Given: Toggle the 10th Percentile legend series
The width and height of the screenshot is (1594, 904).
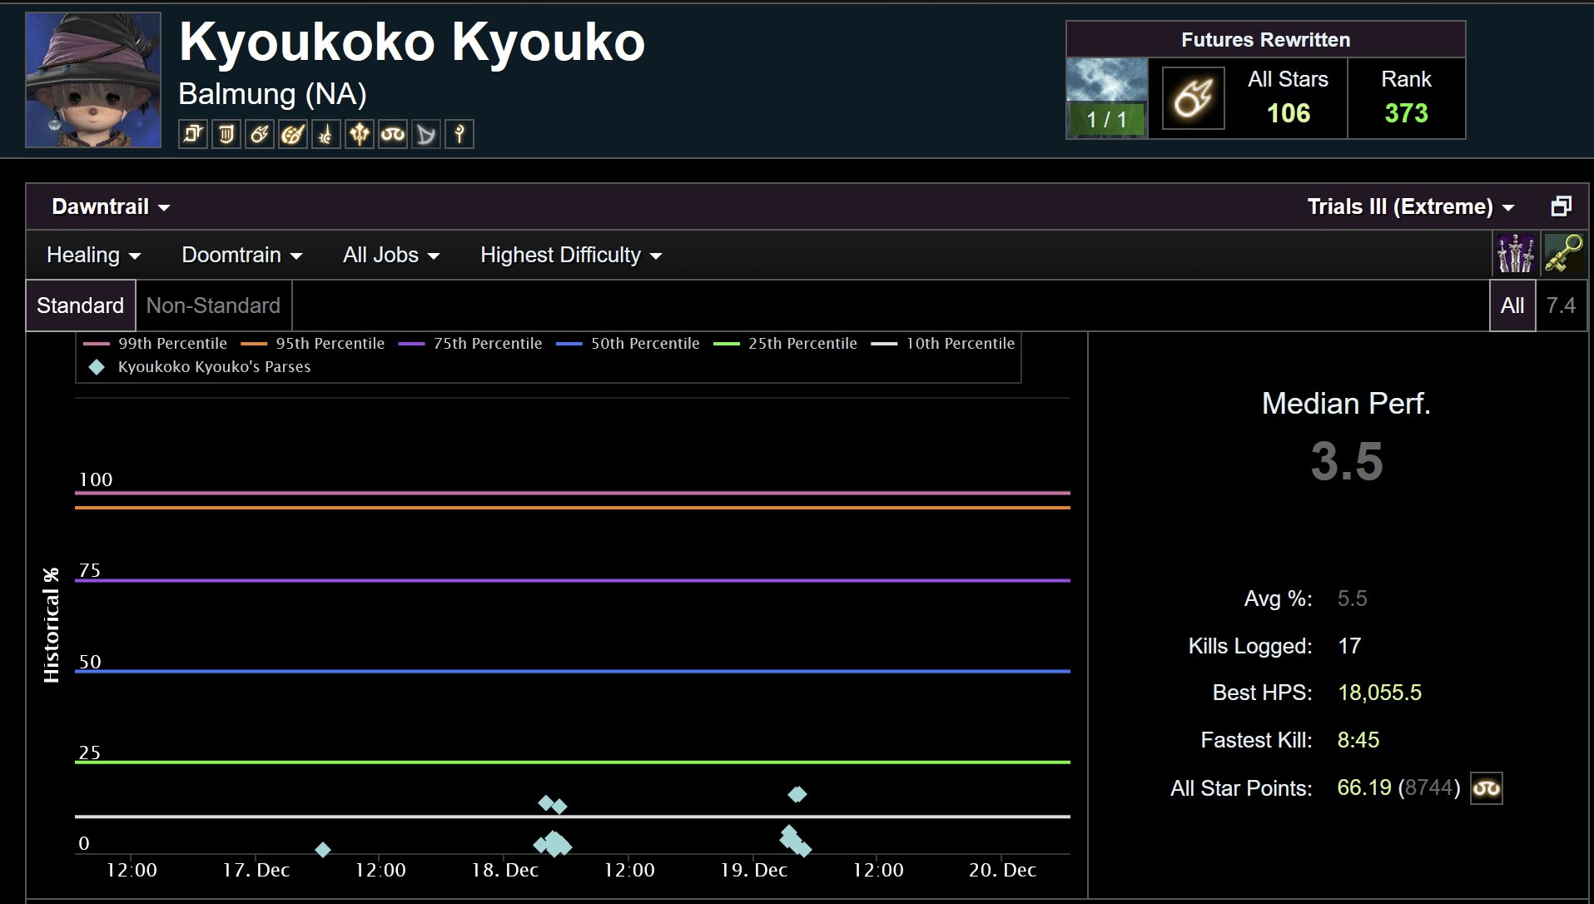Looking at the screenshot, I should coord(943,344).
